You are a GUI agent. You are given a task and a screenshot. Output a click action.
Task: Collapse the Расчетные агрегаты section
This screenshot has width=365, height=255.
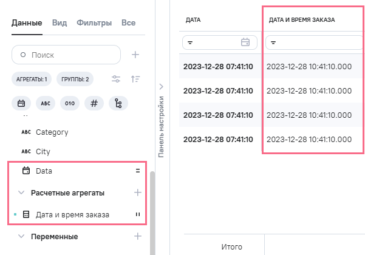(22, 192)
